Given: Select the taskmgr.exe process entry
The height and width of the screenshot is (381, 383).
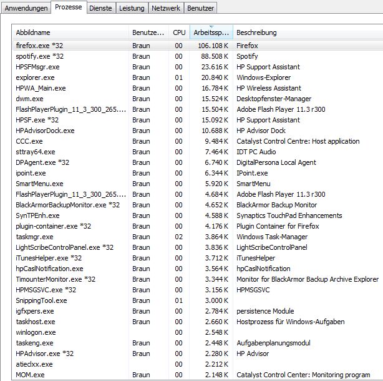Looking at the screenshot, I should point(34,237).
